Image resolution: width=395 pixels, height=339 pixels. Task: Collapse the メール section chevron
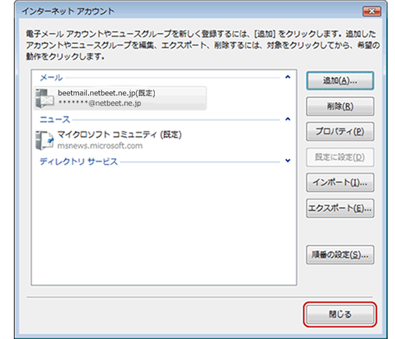(288, 77)
